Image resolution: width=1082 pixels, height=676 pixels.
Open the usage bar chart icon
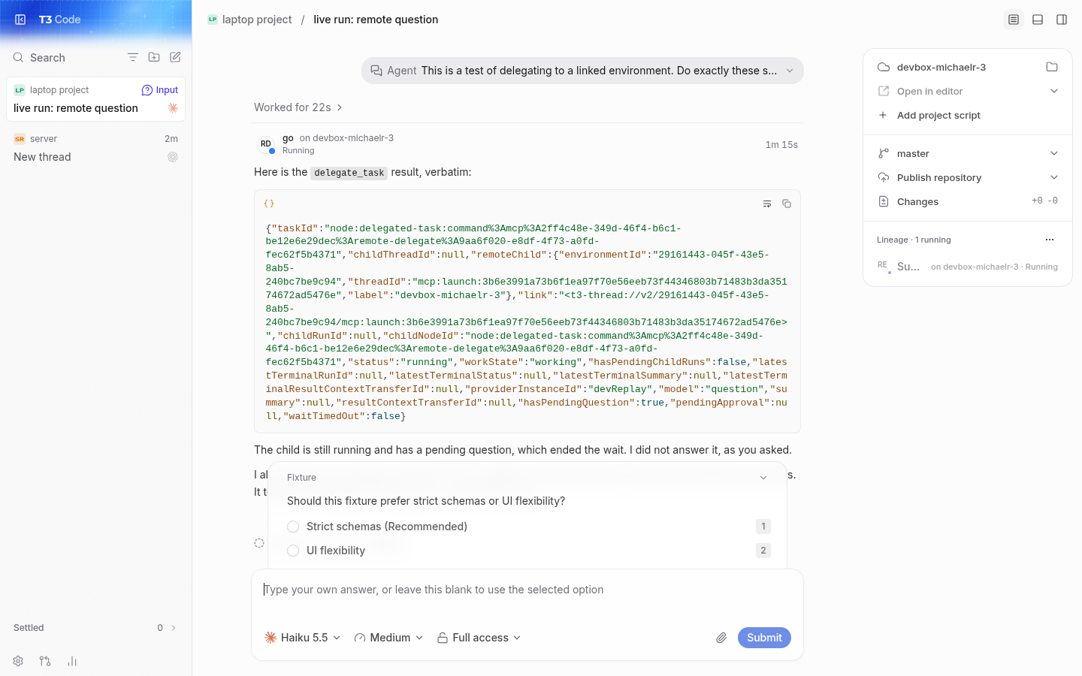(x=72, y=661)
